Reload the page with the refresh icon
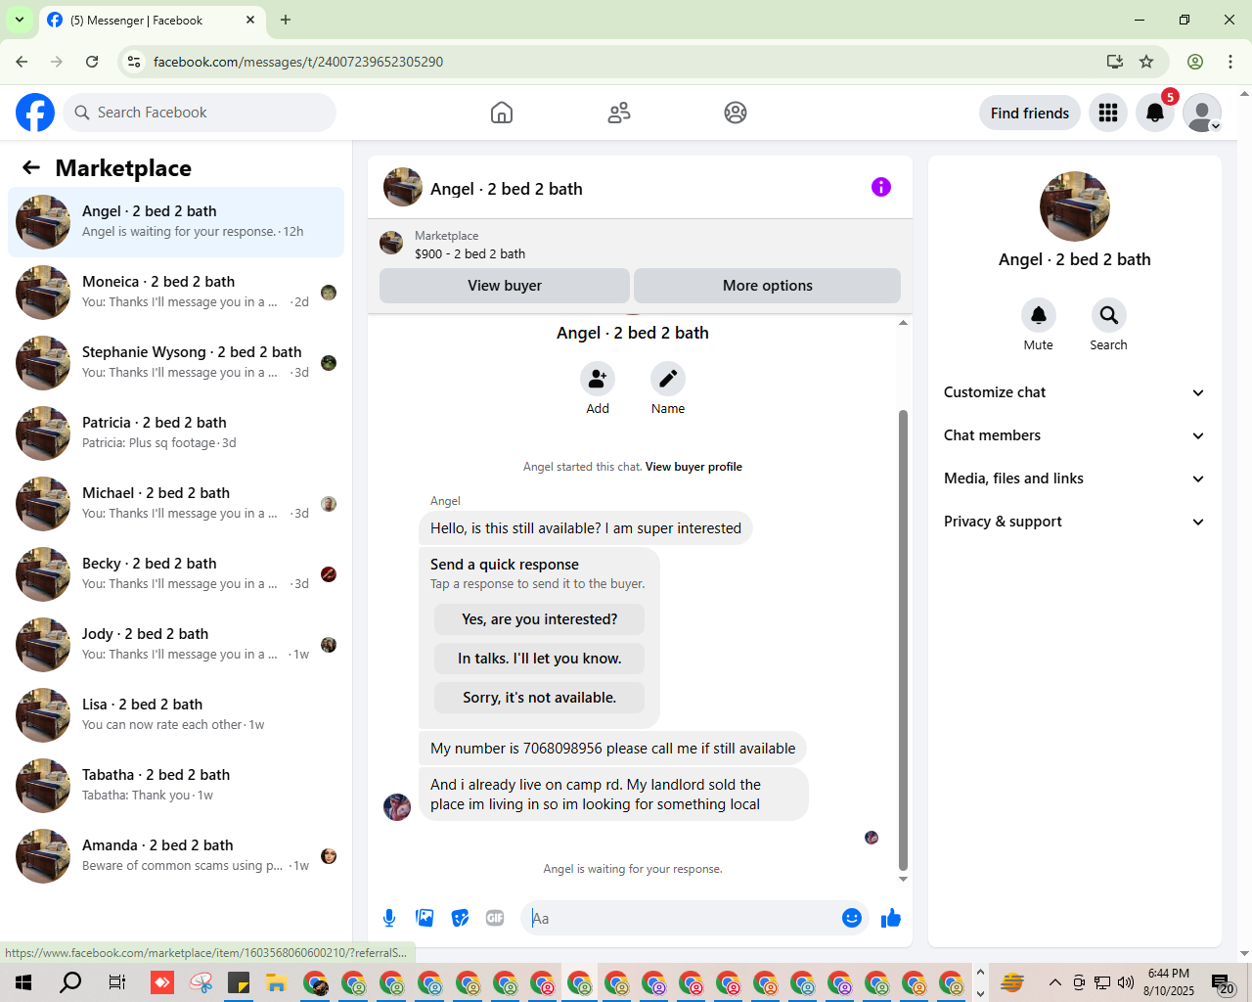 coord(92,62)
